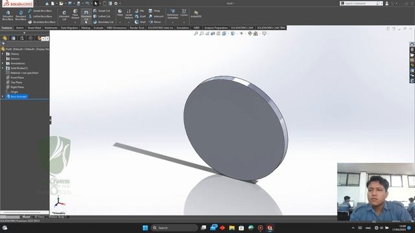Open the DimXpertManager tab
The width and height of the screenshot is (415, 233).
pos(30,38)
